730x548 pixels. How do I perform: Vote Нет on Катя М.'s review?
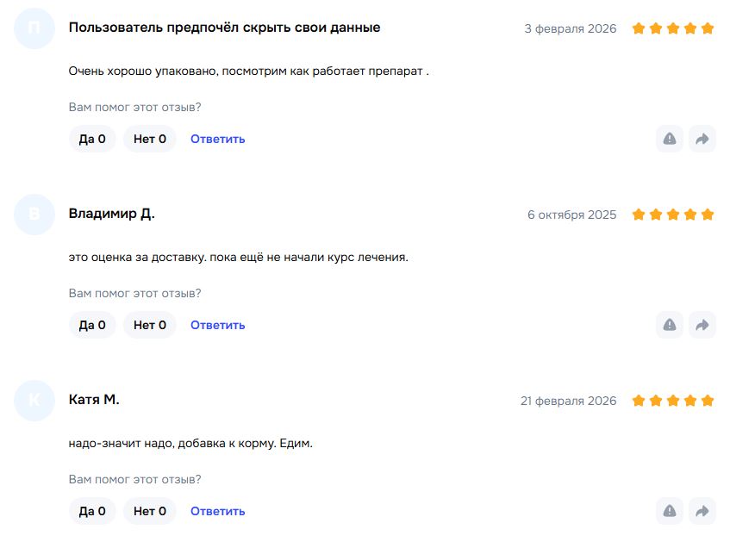pos(150,511)
